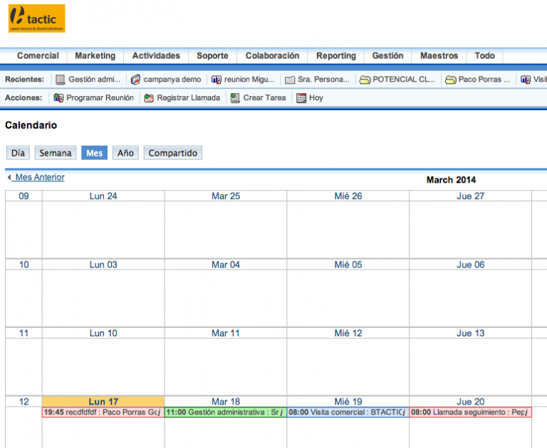This screenshot has height=448, width=547.
Task: Click the POTENCIAL CL... folder icon
Action: (x=365, y=80)
